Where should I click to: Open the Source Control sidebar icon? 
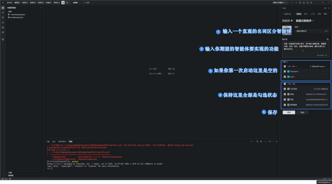3,17
